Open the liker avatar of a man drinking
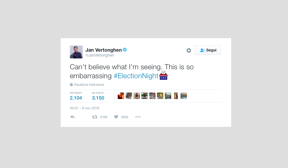The width and height of the screenshot is (288, 168). tap(160, 96)
